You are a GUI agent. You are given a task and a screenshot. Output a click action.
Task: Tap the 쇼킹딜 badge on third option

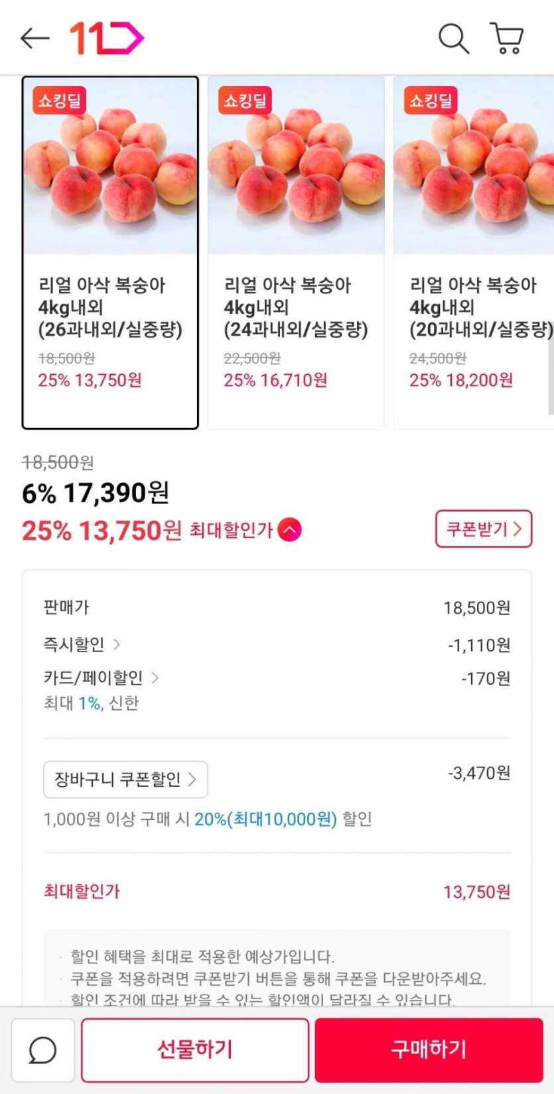tap(431, 101)
